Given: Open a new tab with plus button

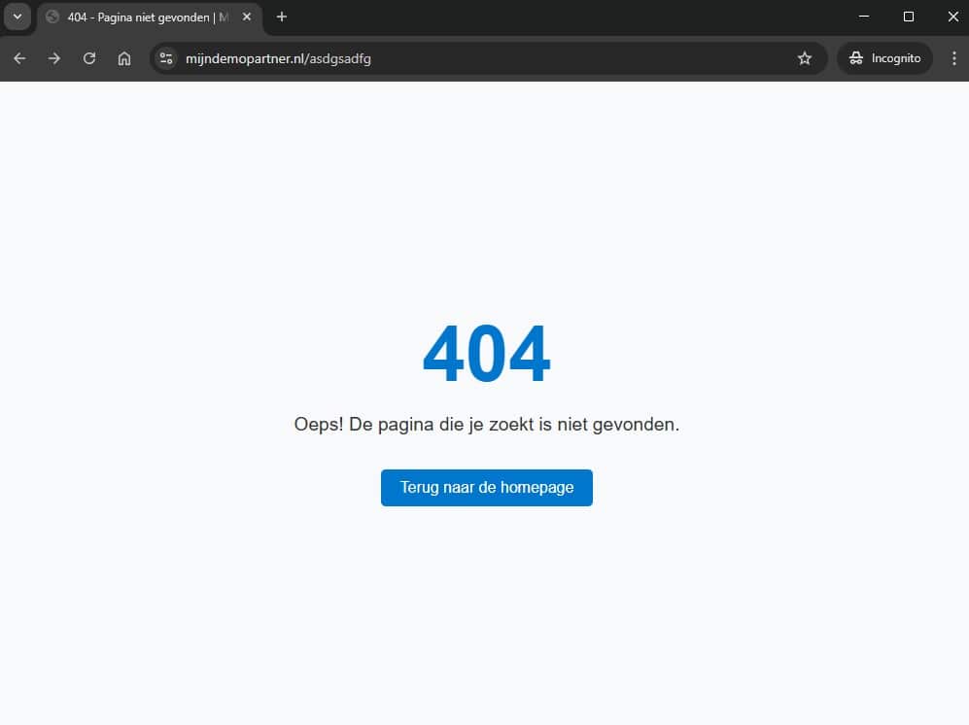Looking at the screenshot, I should point(282,17).
